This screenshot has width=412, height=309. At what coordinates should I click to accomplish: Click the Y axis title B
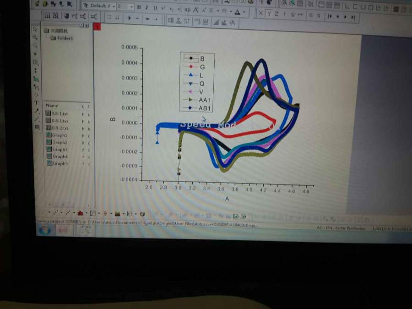[113, 119]
